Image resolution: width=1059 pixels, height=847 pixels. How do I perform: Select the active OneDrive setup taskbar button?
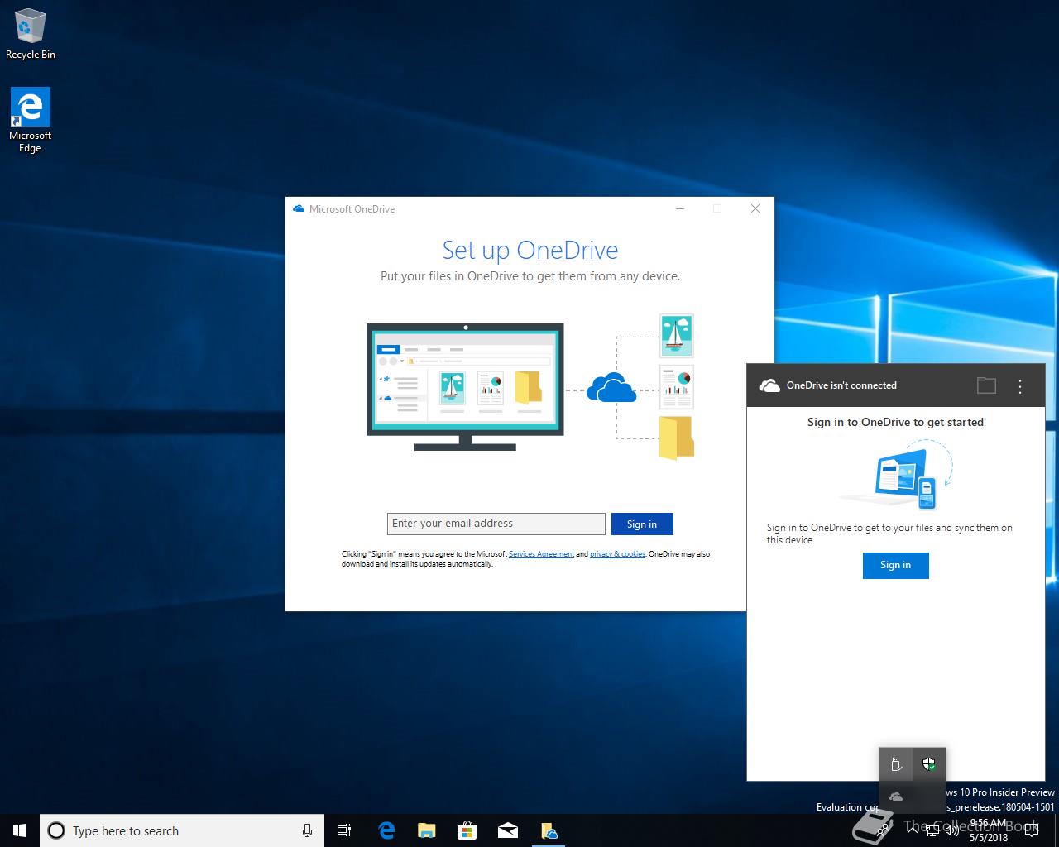pyautogui.click(x=549, y=830)
